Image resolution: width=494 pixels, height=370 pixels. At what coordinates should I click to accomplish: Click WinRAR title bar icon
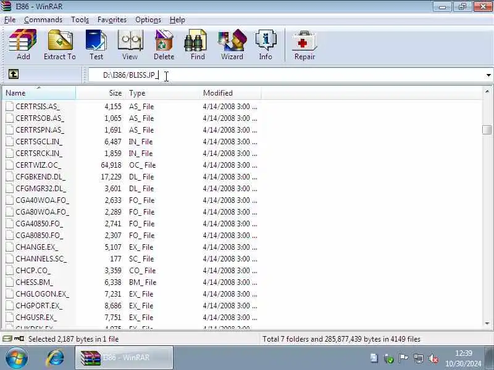click(x=6, y=6)
